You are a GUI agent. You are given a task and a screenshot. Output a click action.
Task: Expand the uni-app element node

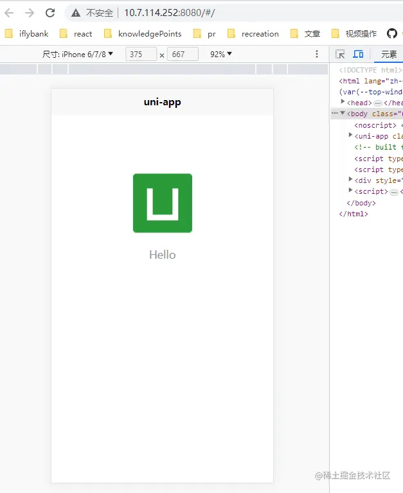click(x=350, y=135)
